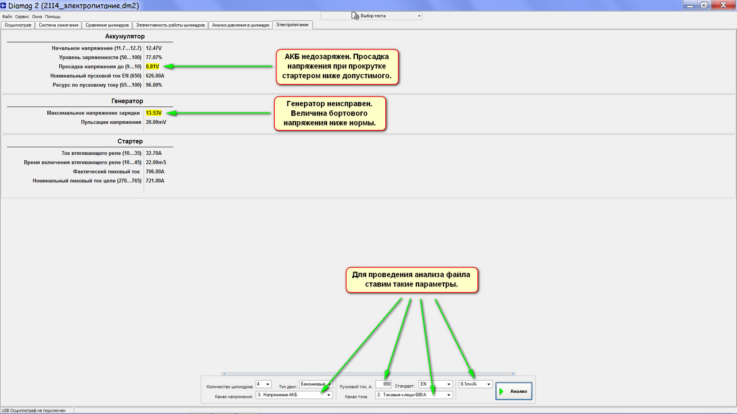This screenshot has width=737, height=414.
Task: Expand Канал тока dropdown Токовые клещи 600 А
Action: [x=413, y=395]
